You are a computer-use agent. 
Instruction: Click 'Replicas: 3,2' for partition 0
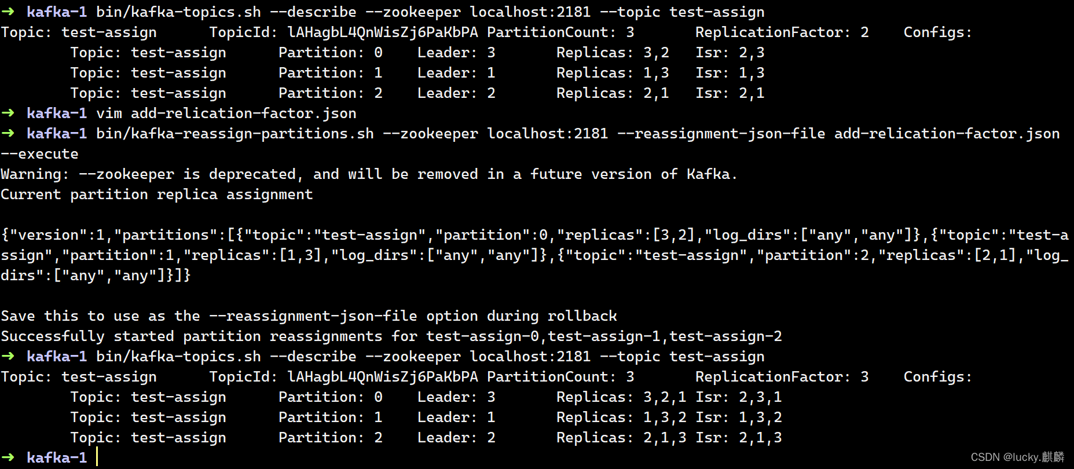coord(613,53)
